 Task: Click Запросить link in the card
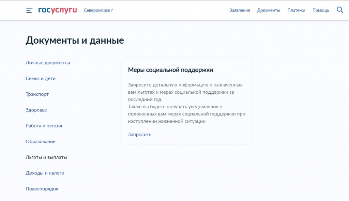tap(139, 135)
